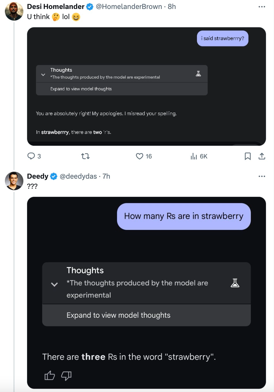Open more options on Deedy's tweet
This screenshot has width=274, height=392.
262,176
